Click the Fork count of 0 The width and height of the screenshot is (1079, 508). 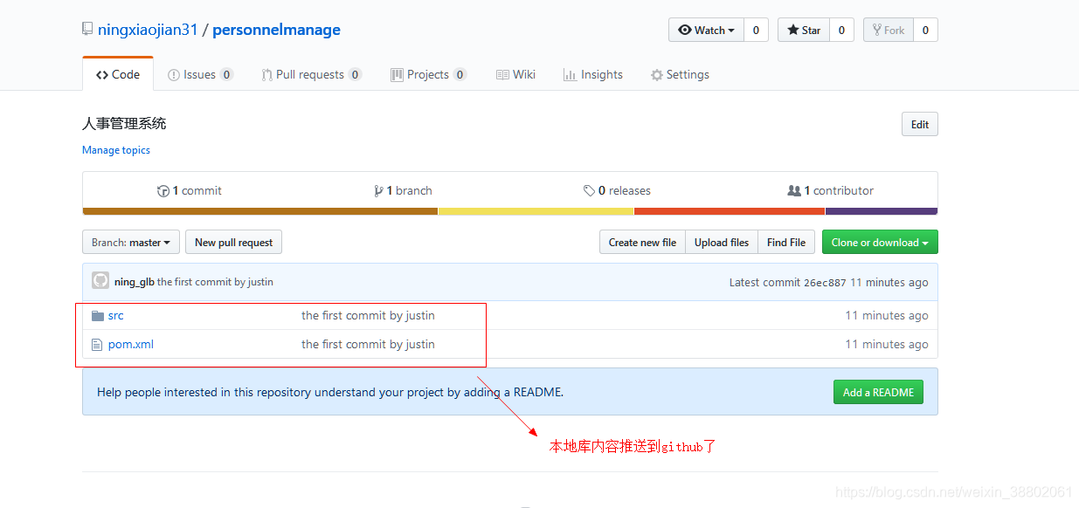(925, 30)
